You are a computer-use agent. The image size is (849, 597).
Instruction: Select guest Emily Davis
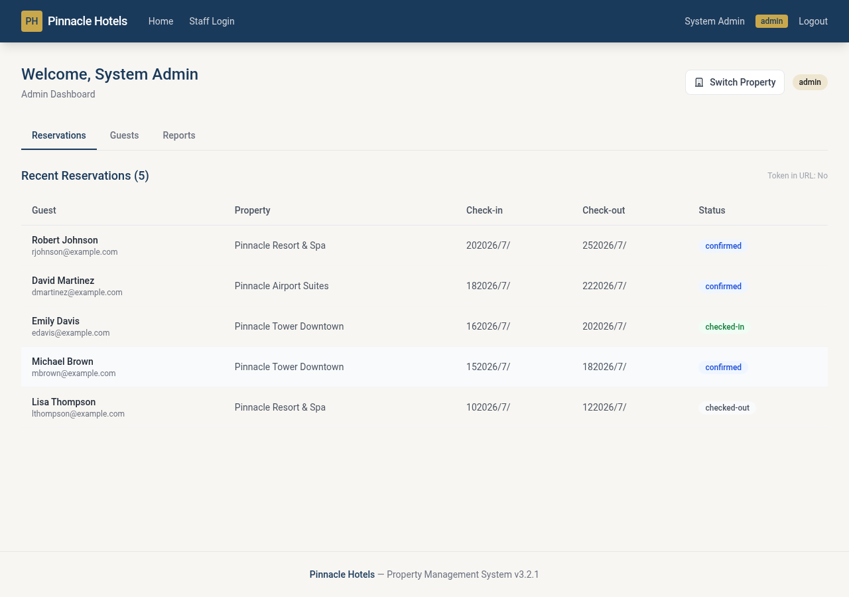(x=56, y=321)
